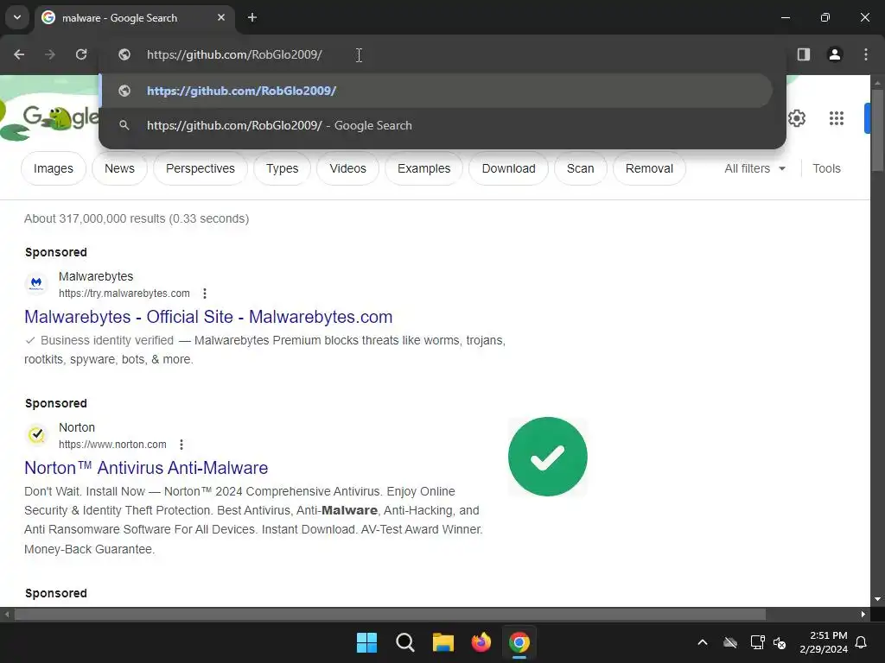Open Windows taskbar search

[x=404, y=642]
